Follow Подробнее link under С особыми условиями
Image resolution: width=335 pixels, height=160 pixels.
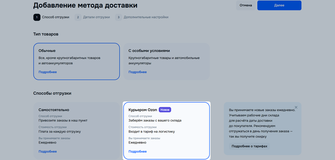(x=138, y=72)
